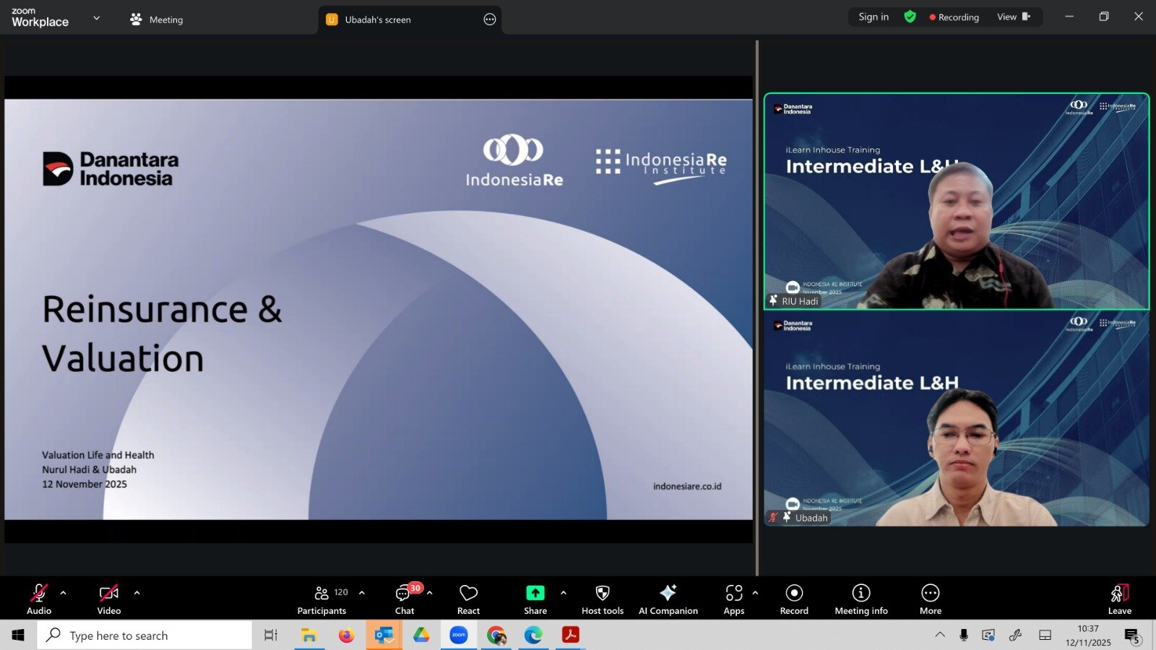The width and height of the screenshot is (1156, 650).
Task: Click the Sign in button
Action: [874, 17]
